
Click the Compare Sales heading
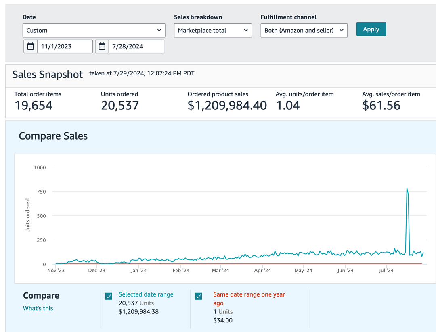(x=53, y=136)
